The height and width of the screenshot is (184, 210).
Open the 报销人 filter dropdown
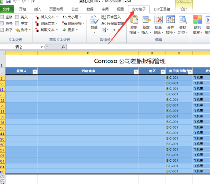click(35, 72)
